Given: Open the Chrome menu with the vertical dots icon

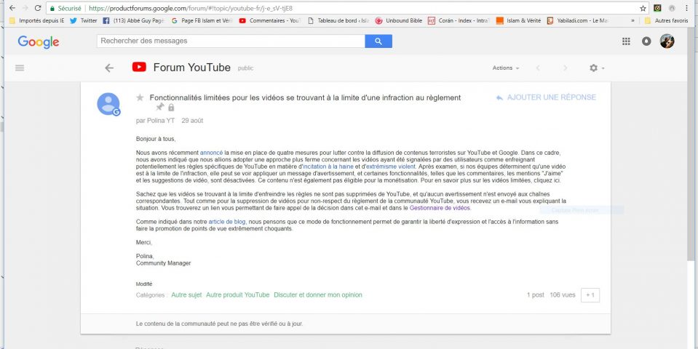Looking at the screenshot, I should point(685,8).
